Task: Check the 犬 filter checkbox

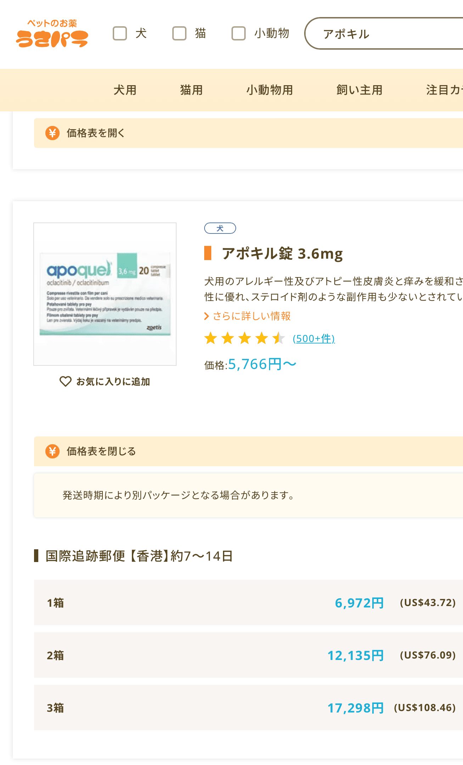Action: tap(120, 33)
